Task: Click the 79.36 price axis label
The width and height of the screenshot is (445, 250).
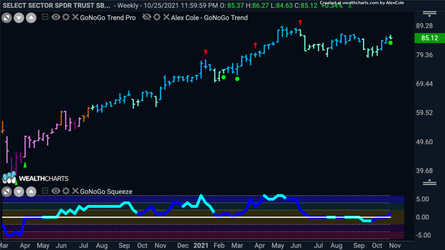Action: [424, 55]
